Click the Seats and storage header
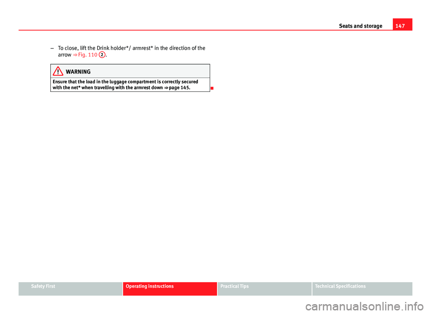 pos(361,26)
